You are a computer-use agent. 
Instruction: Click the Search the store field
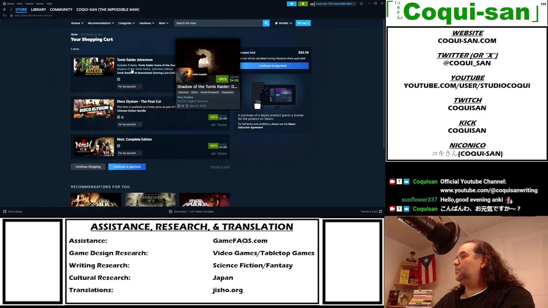[218, 23]
